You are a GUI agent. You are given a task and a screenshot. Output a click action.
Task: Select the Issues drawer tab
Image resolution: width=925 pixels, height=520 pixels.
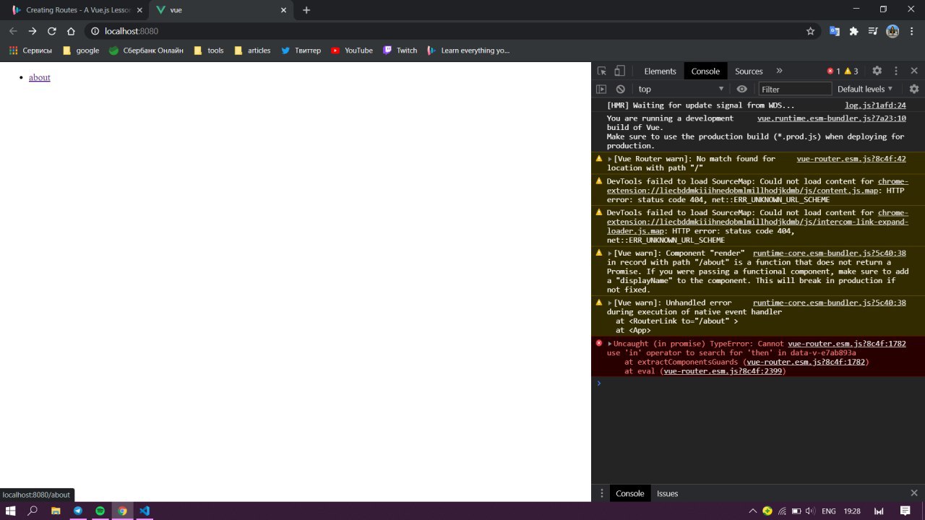coord(667,493)
